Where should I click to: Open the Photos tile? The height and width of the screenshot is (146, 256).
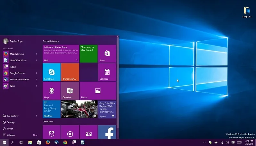pyautogui.click(x=98, y=91)
